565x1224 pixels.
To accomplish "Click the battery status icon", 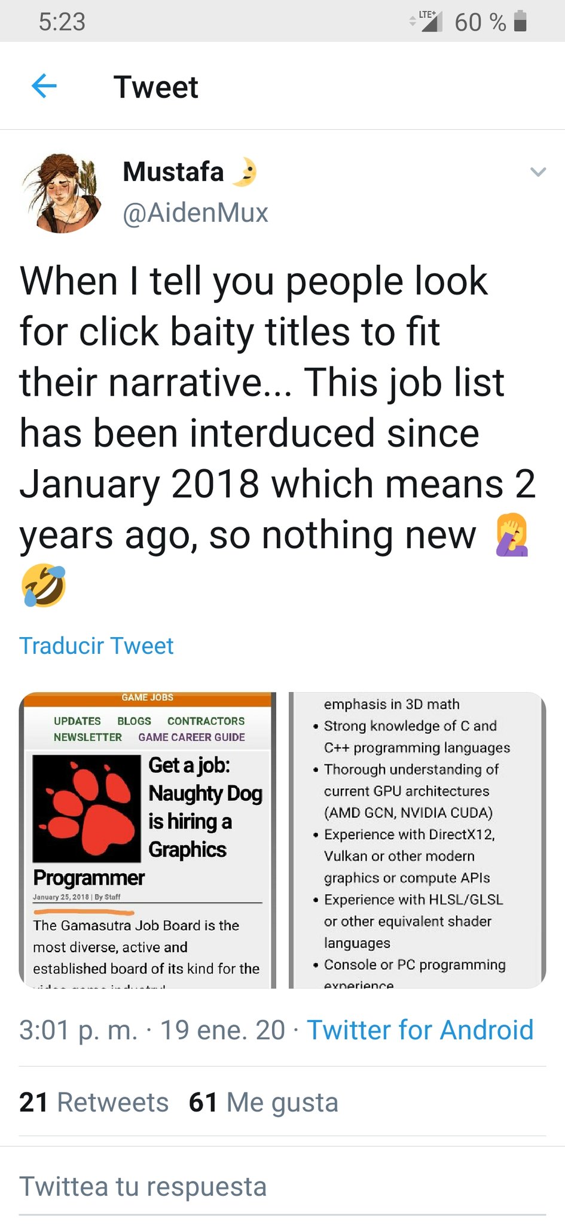I will (520, 22).
